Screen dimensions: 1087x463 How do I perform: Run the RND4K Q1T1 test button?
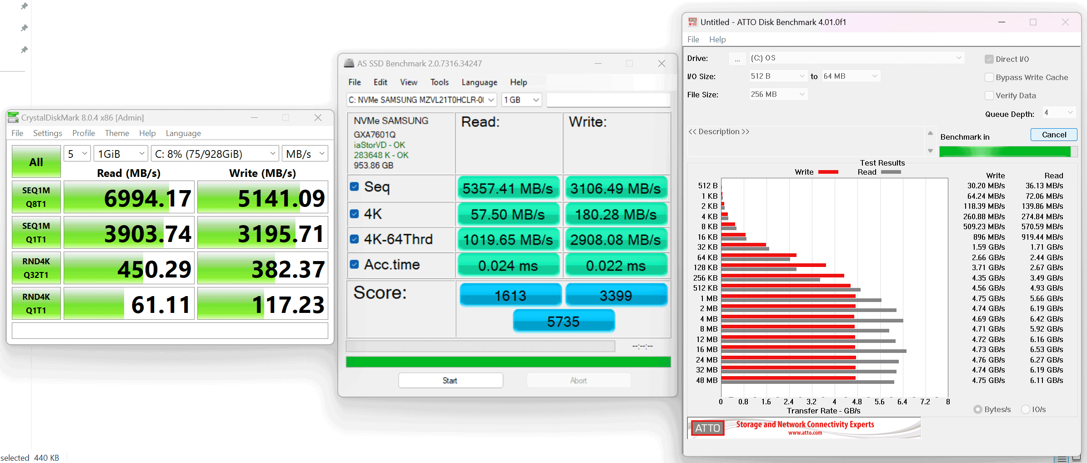tap(36, 303)
